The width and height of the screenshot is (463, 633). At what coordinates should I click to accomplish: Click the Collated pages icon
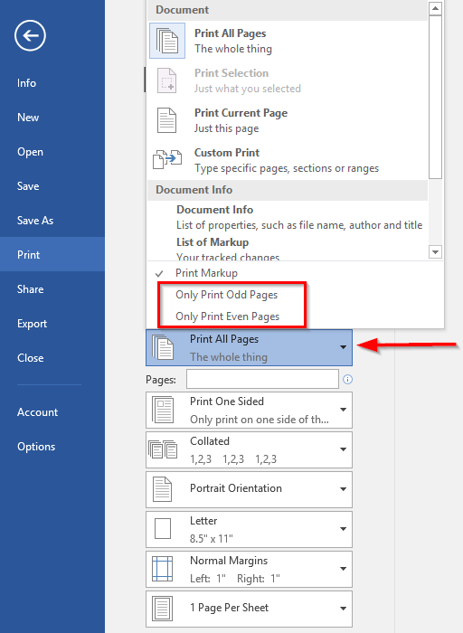pos(163,449)
